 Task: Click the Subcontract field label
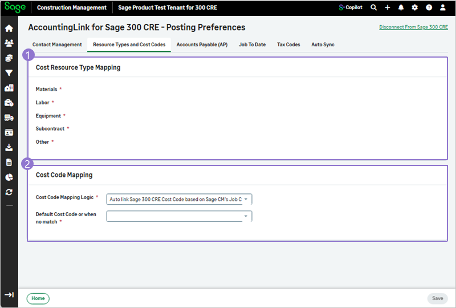50,129
